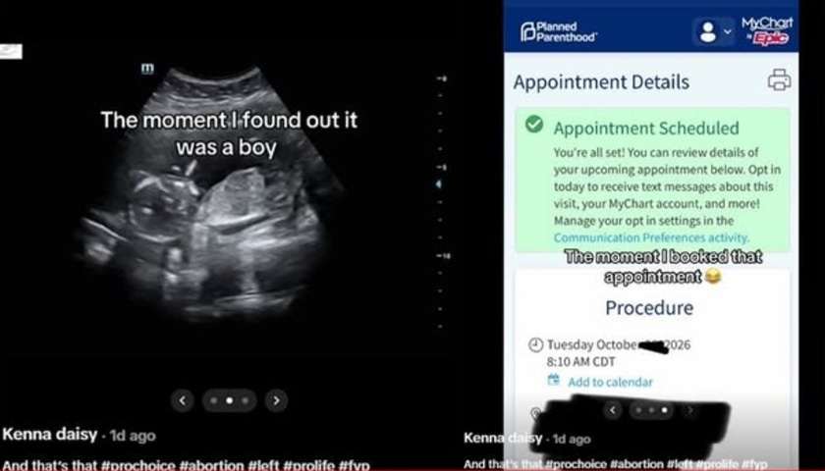Click the calendar icon next to Add to calendar

554,380
